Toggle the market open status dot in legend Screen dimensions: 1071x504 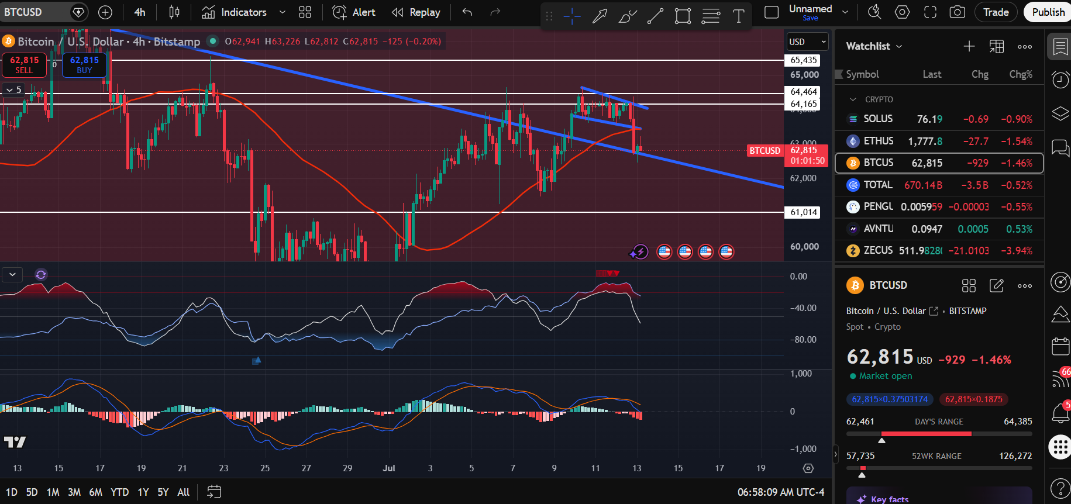[213, 41]
